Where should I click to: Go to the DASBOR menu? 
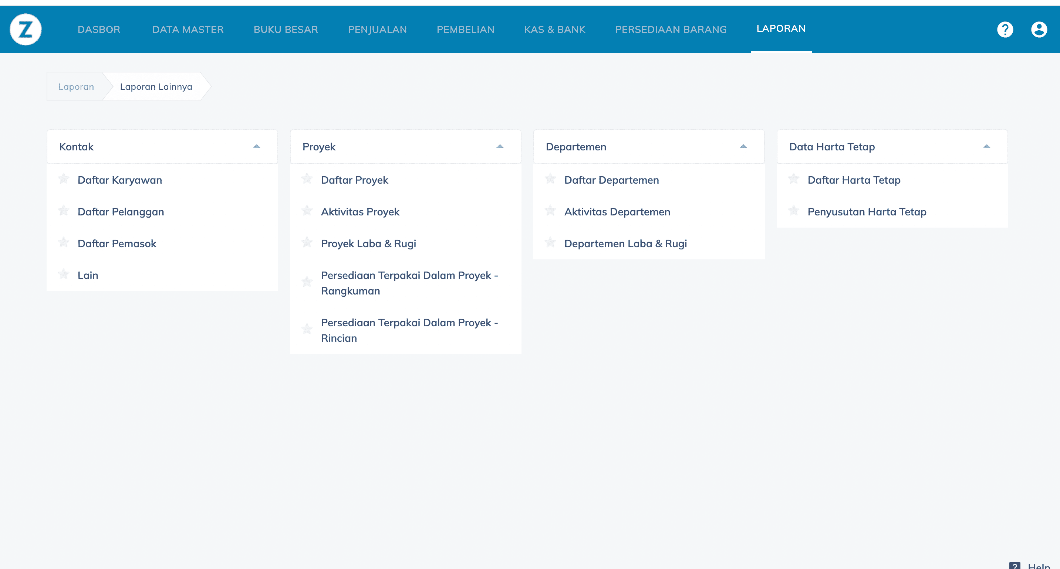coord(99,30)
